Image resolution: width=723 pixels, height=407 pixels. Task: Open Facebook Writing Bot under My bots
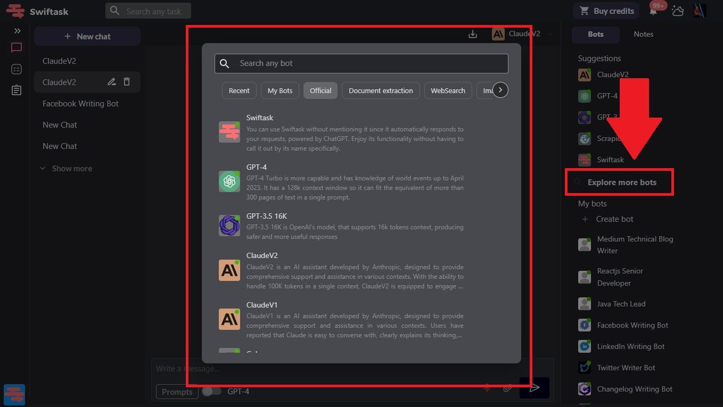click(623, 325)
